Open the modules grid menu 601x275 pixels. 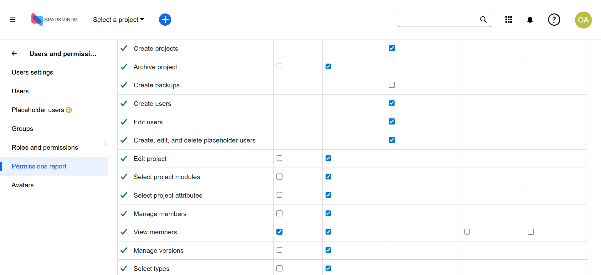[509, 20]
